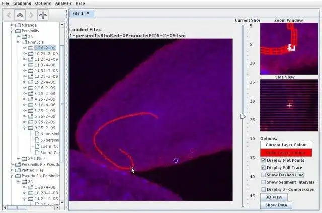Image resolution: width=322 pixels, height=213 pixels.
Task: Click folder icon of 4 25-2-09
Action: tap(31, 99)
